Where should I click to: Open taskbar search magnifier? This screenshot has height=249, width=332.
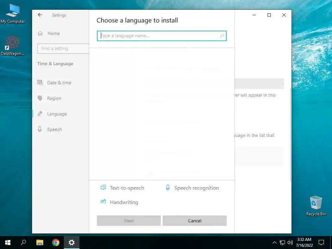[23, 243]
